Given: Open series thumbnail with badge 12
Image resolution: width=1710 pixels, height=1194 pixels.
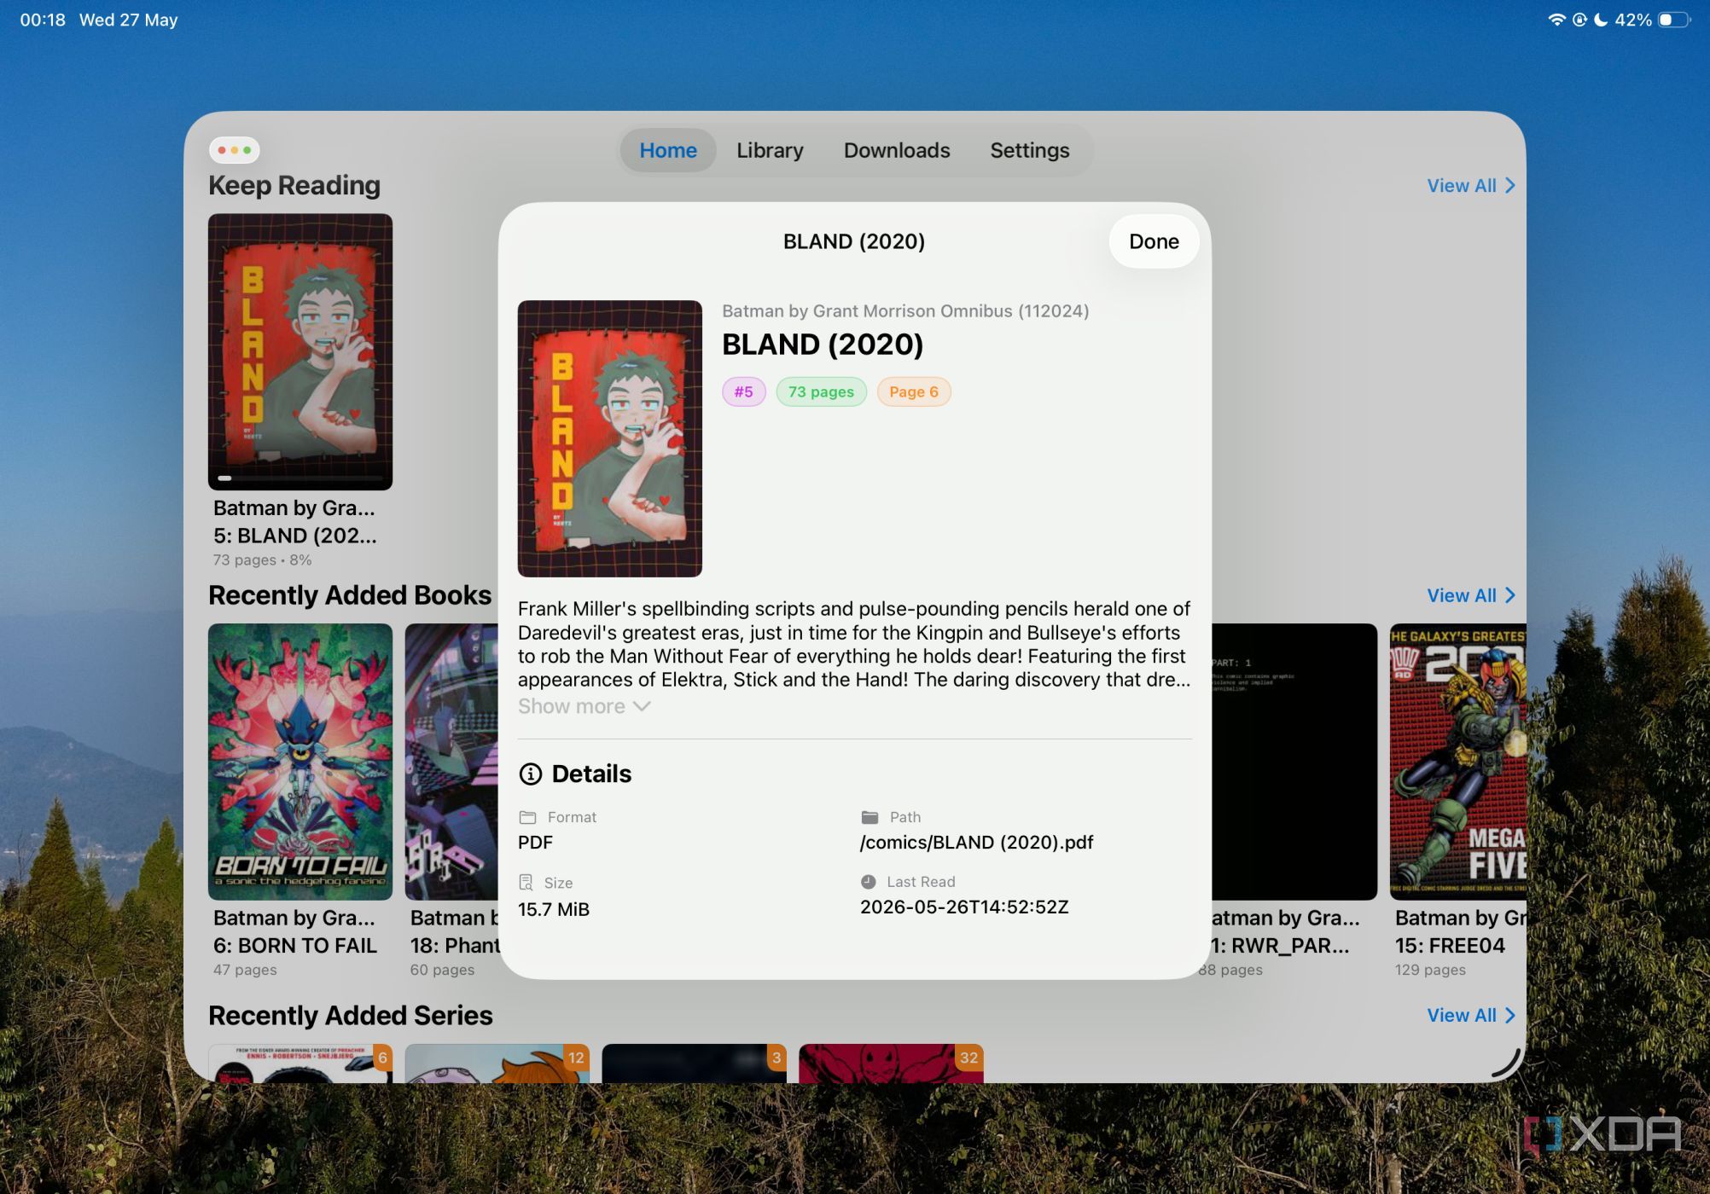Looking at the screenshot, I should point(497,1064).
